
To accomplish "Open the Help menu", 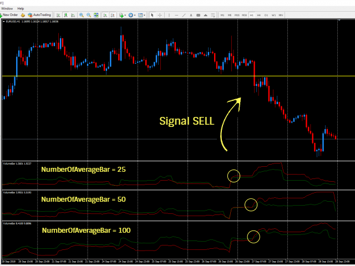I will 21,9.
